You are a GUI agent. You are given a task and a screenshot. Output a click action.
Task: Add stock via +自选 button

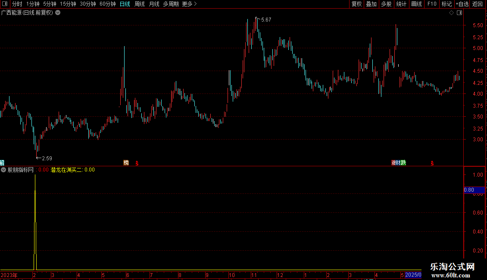(x=462, y=4)
